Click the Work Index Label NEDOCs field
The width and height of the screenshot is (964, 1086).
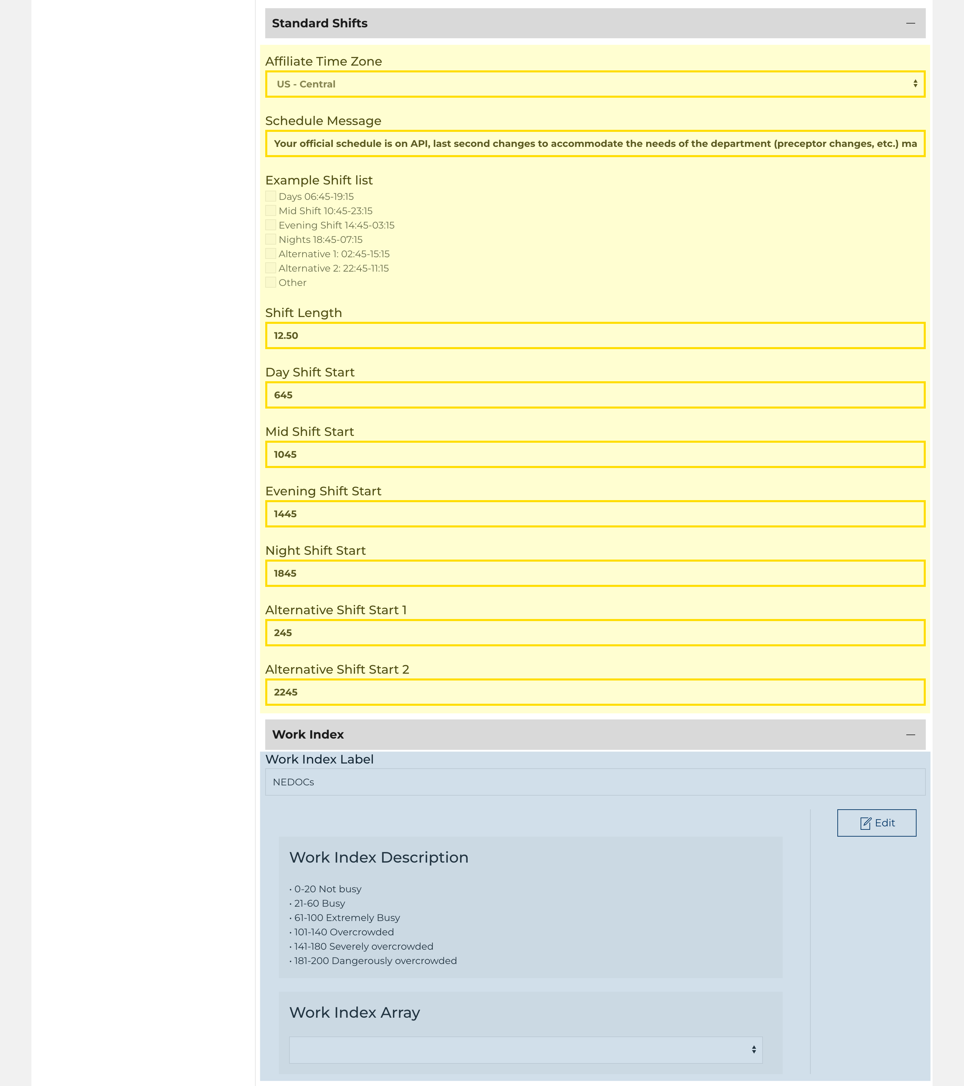point(595,782)
